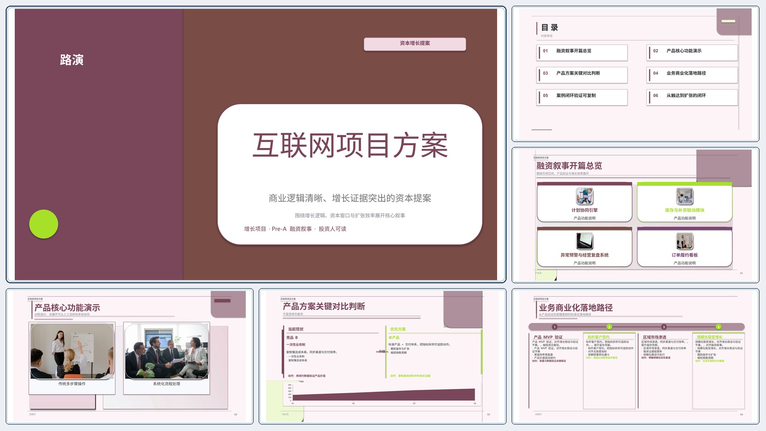Click the 异常预警与经营复盘系统 card image icon
The image size is (766, 431).
584,241
